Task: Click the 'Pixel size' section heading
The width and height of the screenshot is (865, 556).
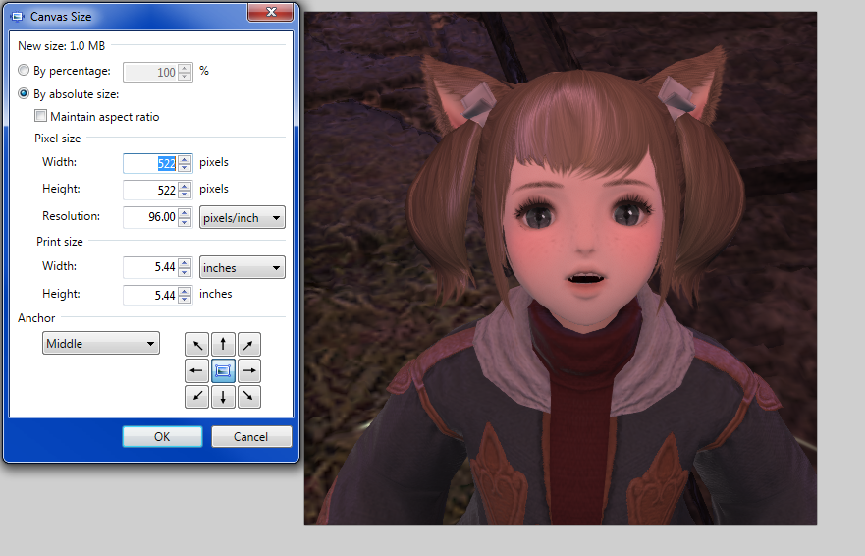Action: 57,139
